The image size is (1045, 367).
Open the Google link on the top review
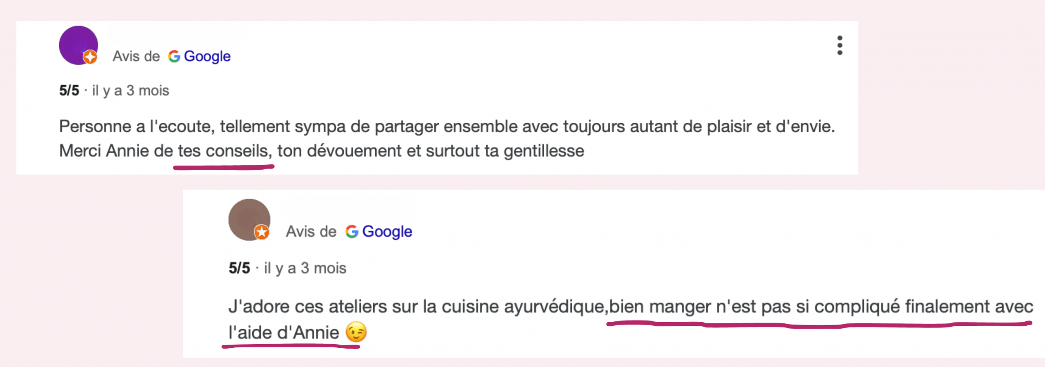click(207, 56)
